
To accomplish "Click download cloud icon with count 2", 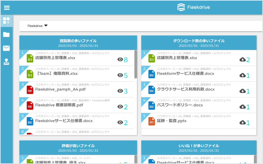I will pos(243,59).
